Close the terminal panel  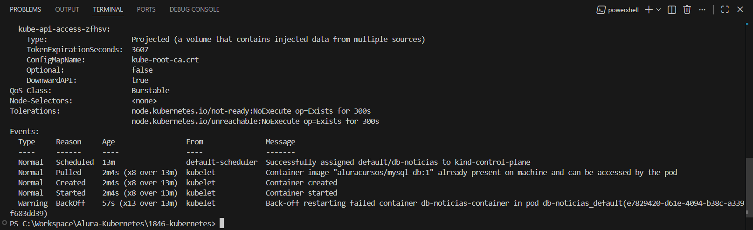(x=740, y=10)
